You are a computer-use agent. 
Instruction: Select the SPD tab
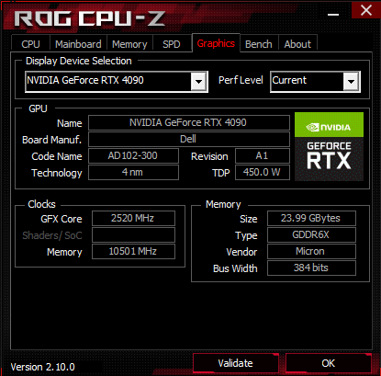point(172,44)
